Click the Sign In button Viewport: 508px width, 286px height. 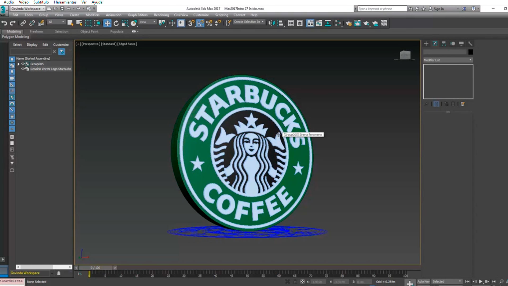click(436, 9)
